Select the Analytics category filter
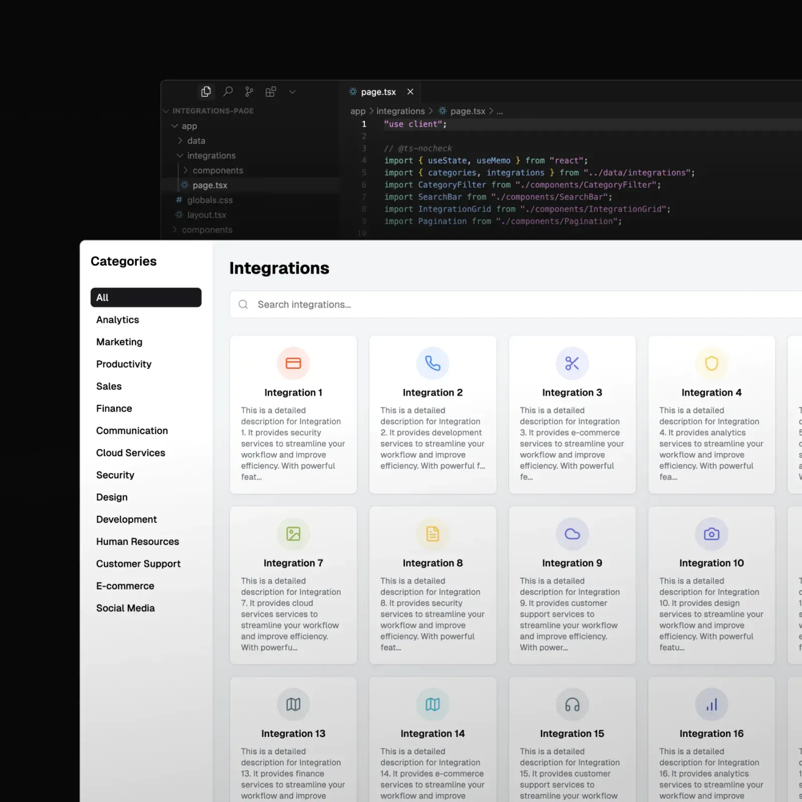 pyautogui.click(x=117, y=319)
